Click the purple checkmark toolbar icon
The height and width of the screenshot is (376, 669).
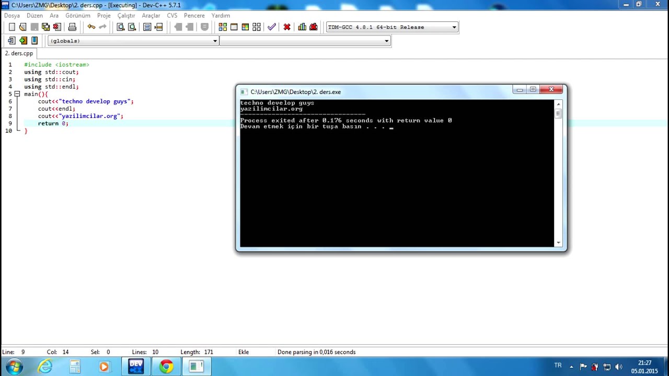point(272,27)
